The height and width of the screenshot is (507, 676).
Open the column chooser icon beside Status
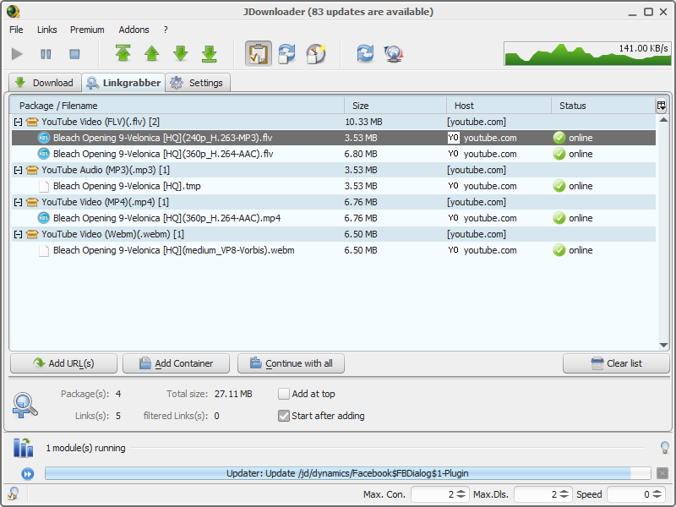[662, 105]
